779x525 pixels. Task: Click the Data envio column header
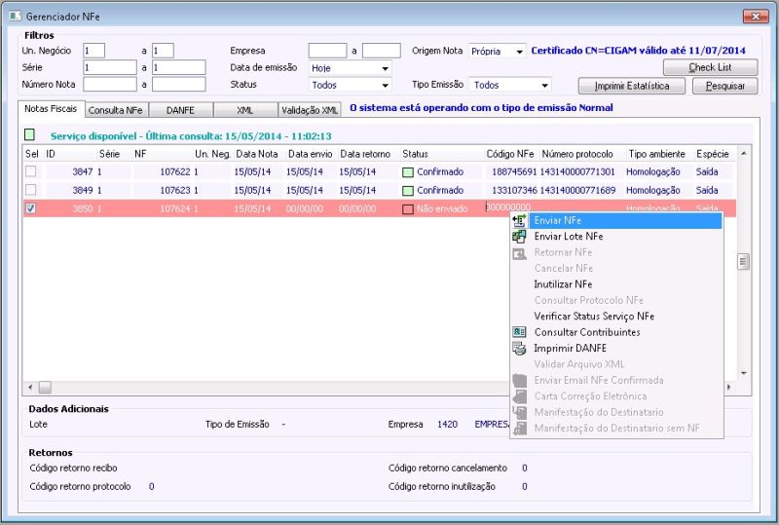tap(311, 154)
